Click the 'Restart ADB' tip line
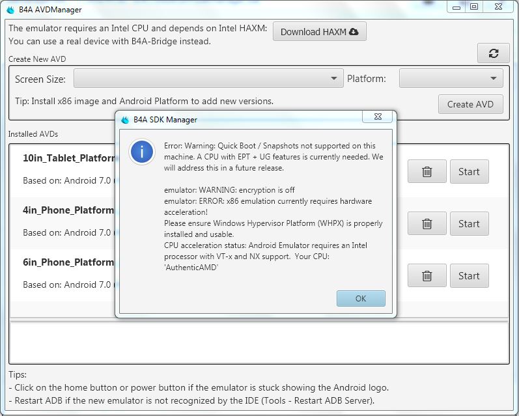Image resolution: width=519 pixels, height=416 pixels. click(191, 400)
